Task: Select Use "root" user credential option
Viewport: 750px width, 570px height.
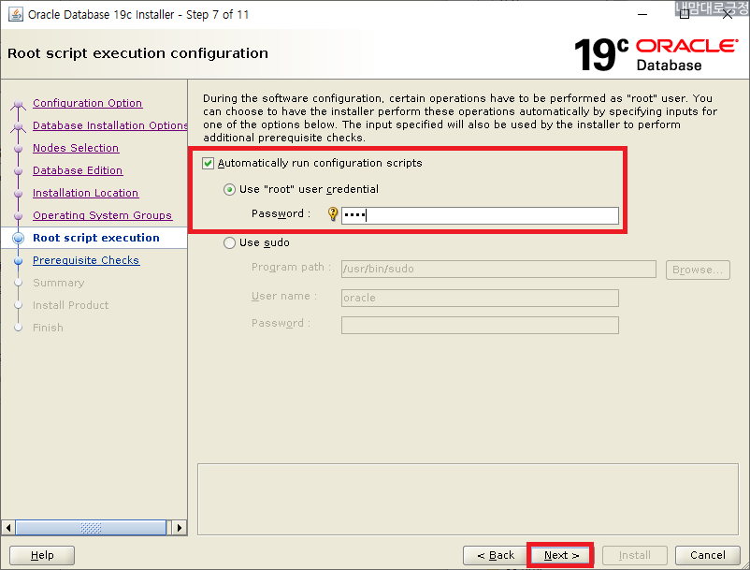Action: 230,189
